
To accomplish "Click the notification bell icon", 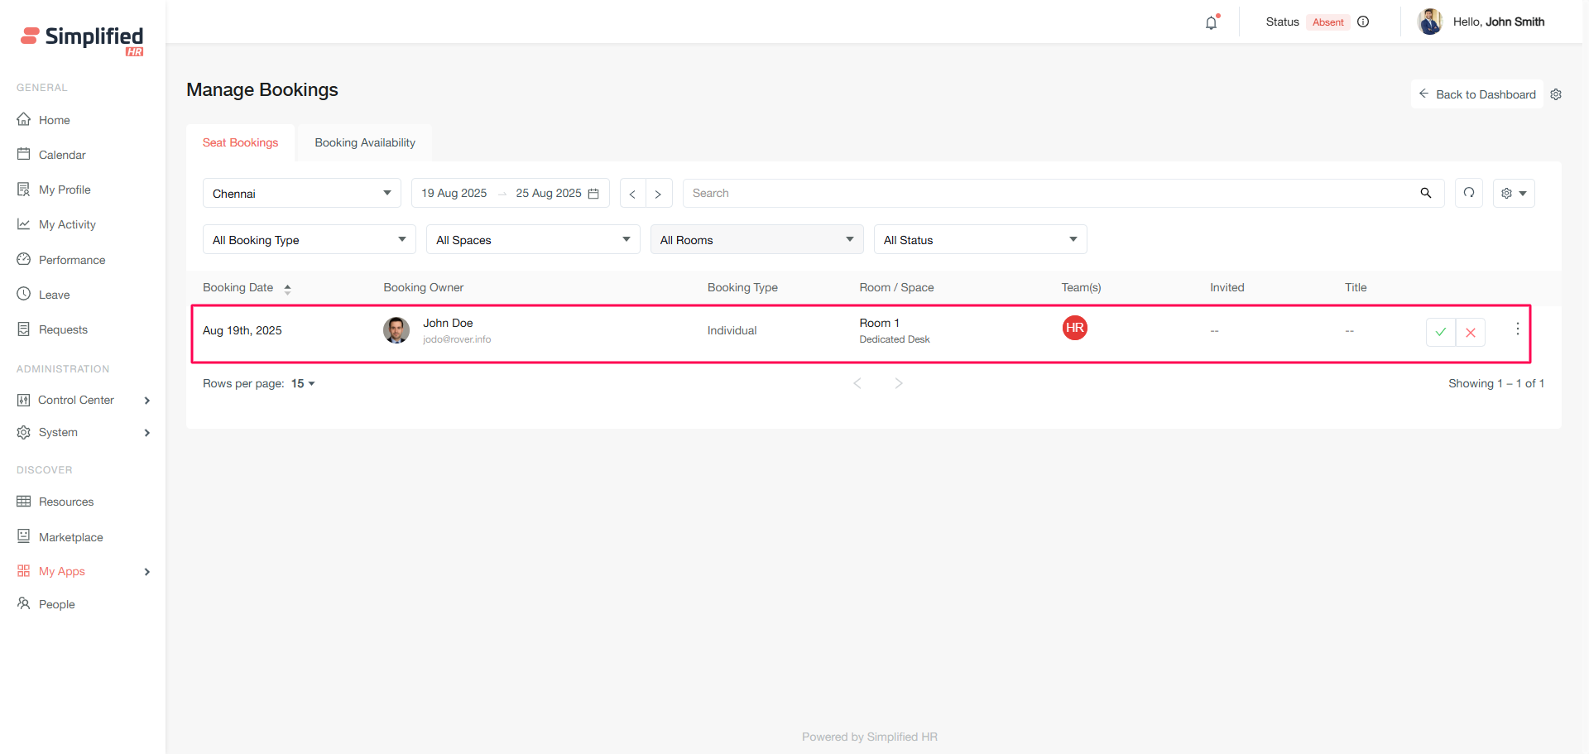I will [1211, 23].
